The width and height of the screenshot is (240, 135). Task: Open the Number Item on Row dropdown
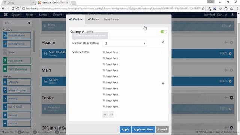124,43
